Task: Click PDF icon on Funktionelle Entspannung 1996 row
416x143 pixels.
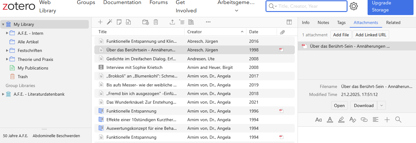Action: [281, 111]
